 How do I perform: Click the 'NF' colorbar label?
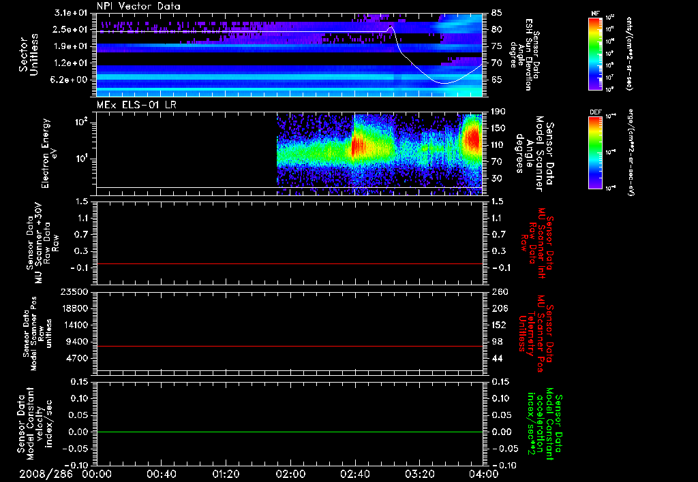[x=596, y=14]
